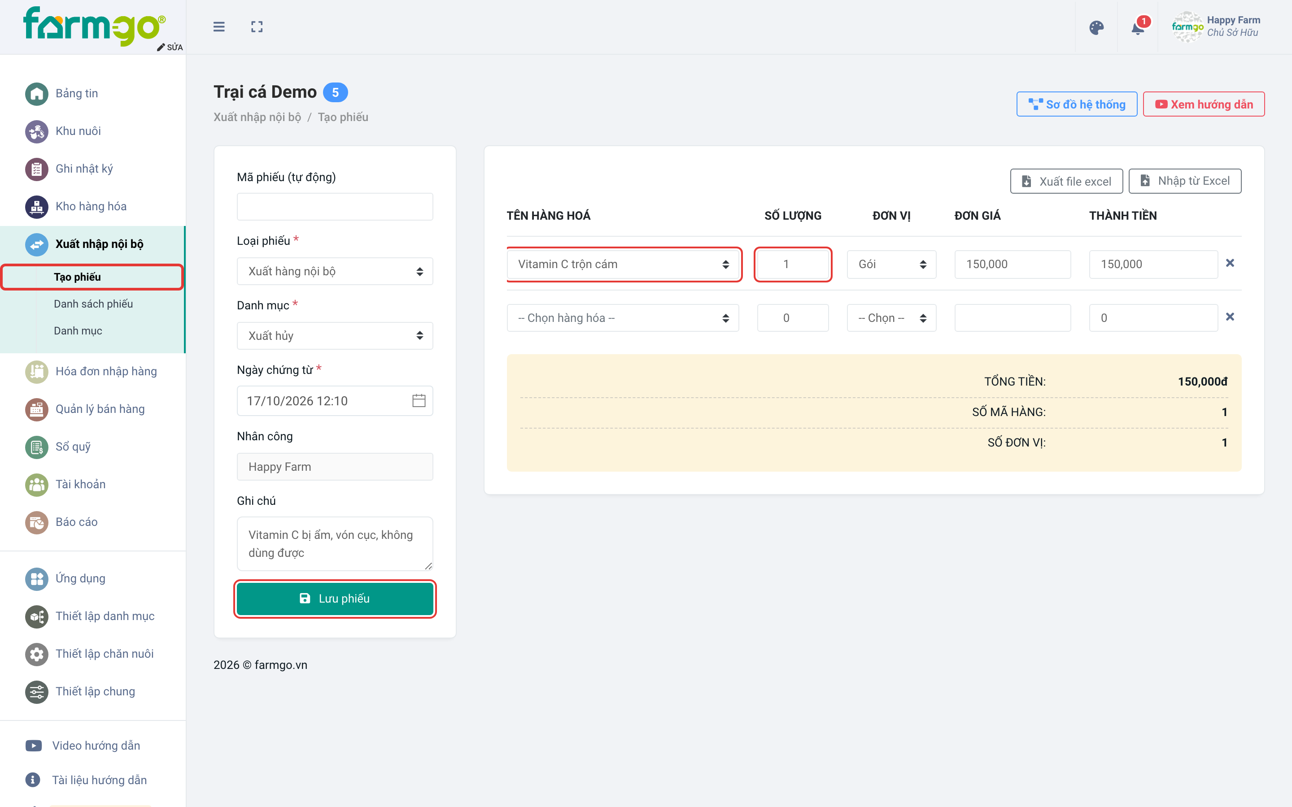The height and width of the screenshot is (807, 1292).
Task: Click Nhập từ Excel button
Action: click(x=1185, y=181)
